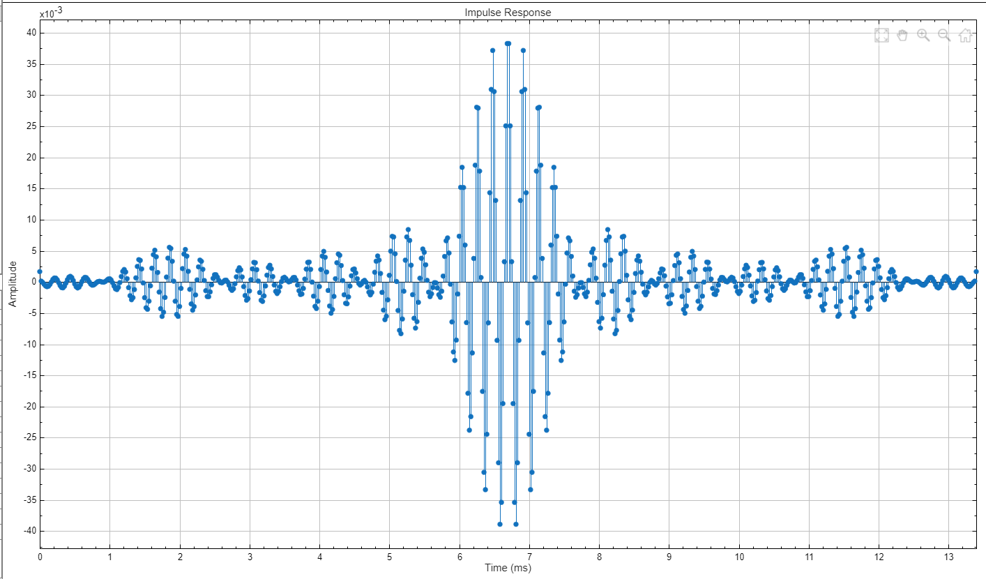Click x-axis tick label 7
Screen dimensions: 986x579
tap(529, 557)
